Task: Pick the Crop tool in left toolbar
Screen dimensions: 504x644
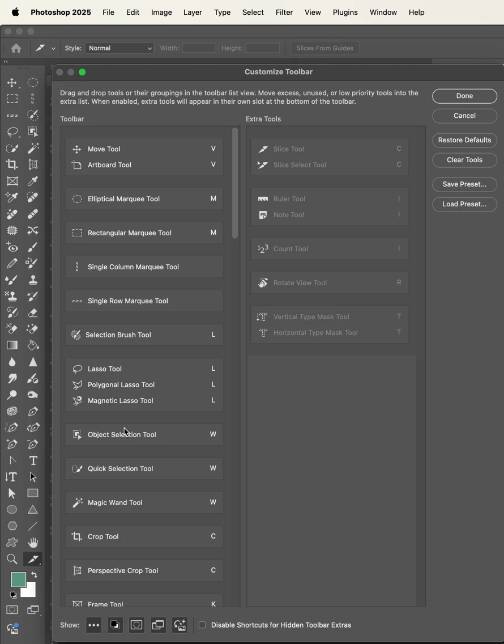Action: click(12, 165)
